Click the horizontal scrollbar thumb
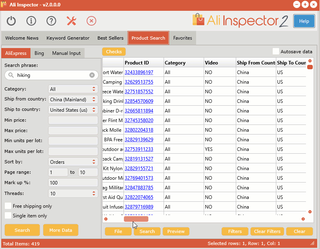The width and height of the screenshot is (320, 249). 136,219
